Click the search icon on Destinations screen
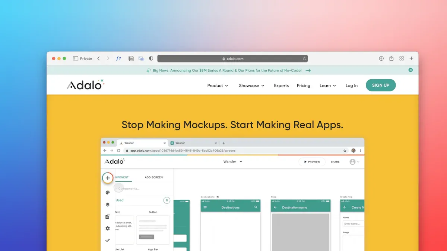Image resolution: width=447 pixels, height=251 pixels. click(x=256, y=207)
